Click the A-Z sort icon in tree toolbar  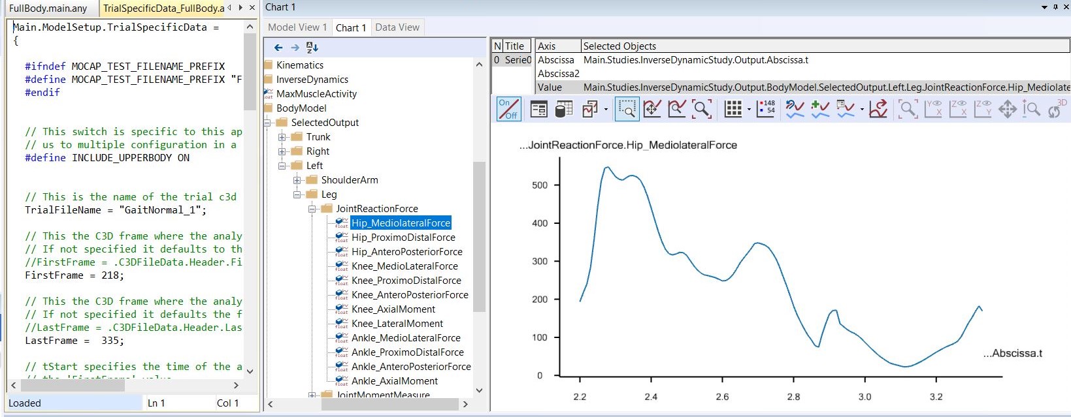click(x=312, y=48)
